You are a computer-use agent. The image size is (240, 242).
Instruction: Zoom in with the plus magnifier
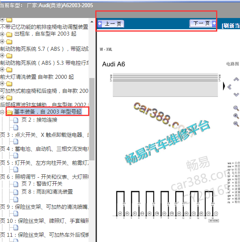point(236,116)
